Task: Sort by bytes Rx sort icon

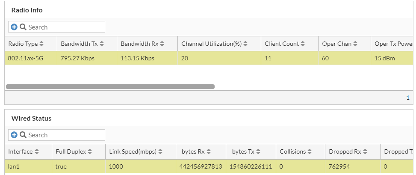Action: [x=207, y=151]
